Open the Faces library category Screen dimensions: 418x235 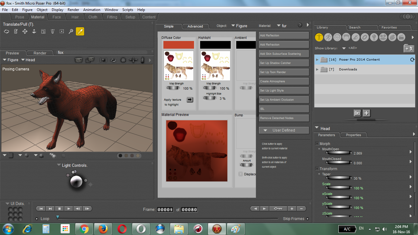(x=338, y=37)
